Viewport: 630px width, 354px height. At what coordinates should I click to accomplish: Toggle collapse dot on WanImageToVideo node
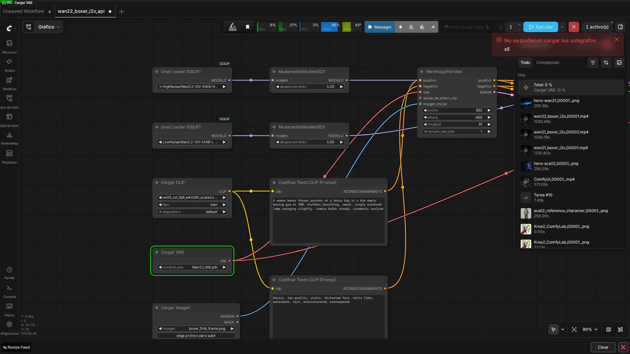(422, 71)
